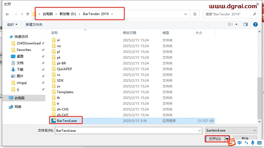Select the Templates folder
This screenshot has height=148, width=264.
coord(65,92)
